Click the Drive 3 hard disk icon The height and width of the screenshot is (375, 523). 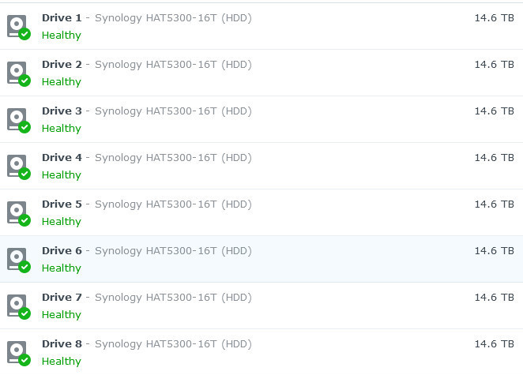[17, 119]
